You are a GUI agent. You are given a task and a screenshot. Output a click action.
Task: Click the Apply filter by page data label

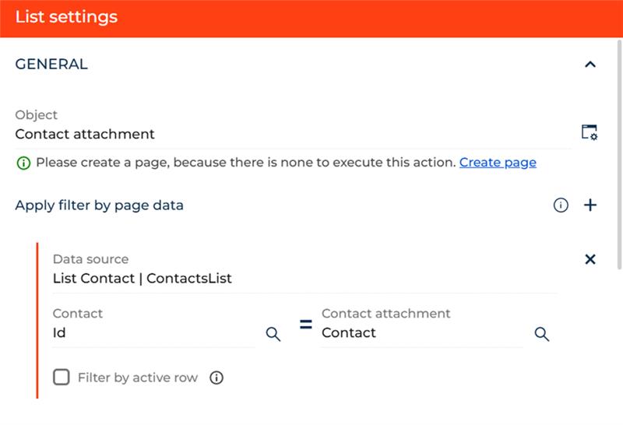[x=99, y=205]
